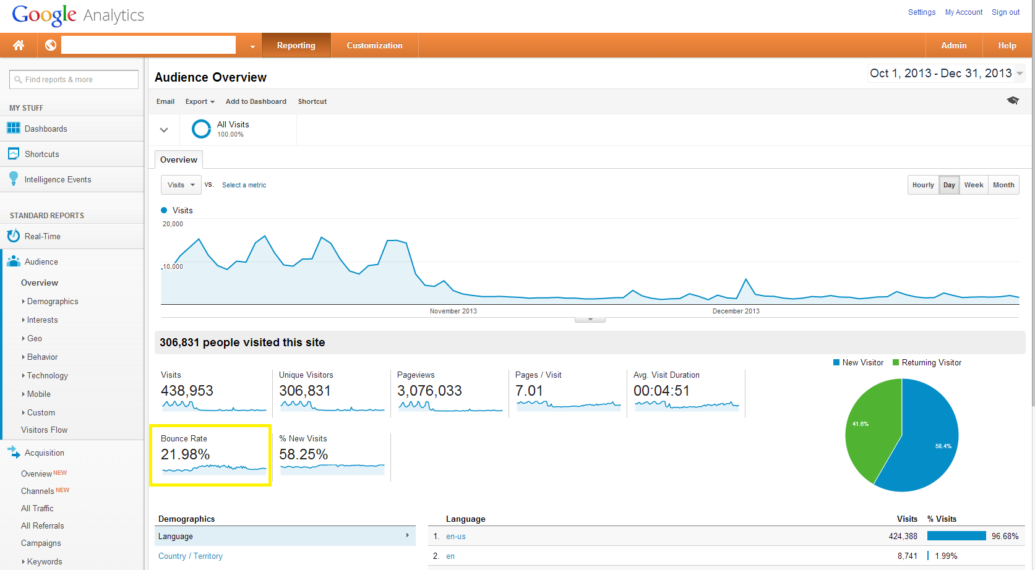1035x570 pixels.
Task: Click the Google Analytics logo
Action: click(x=78, y=15)
